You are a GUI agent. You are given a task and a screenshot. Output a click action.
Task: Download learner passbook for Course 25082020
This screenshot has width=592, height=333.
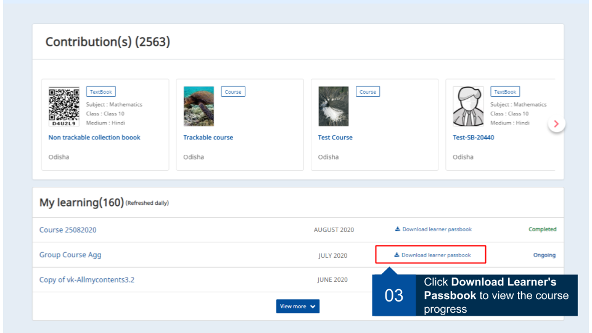tap(437, 229)
